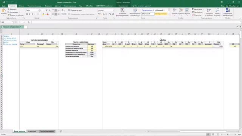Switch to the Разметка страницы ribbon tab
The height and width of the screenshot is (136, 242).
click(34, 6)
